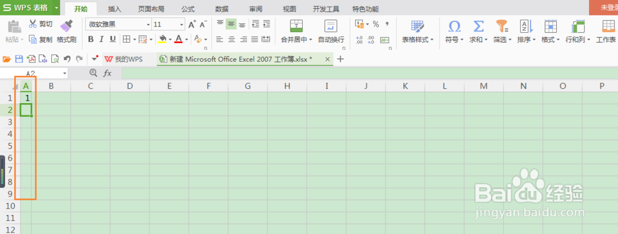
Task: Click the formula bar input field
Action: tap(370, 73)
